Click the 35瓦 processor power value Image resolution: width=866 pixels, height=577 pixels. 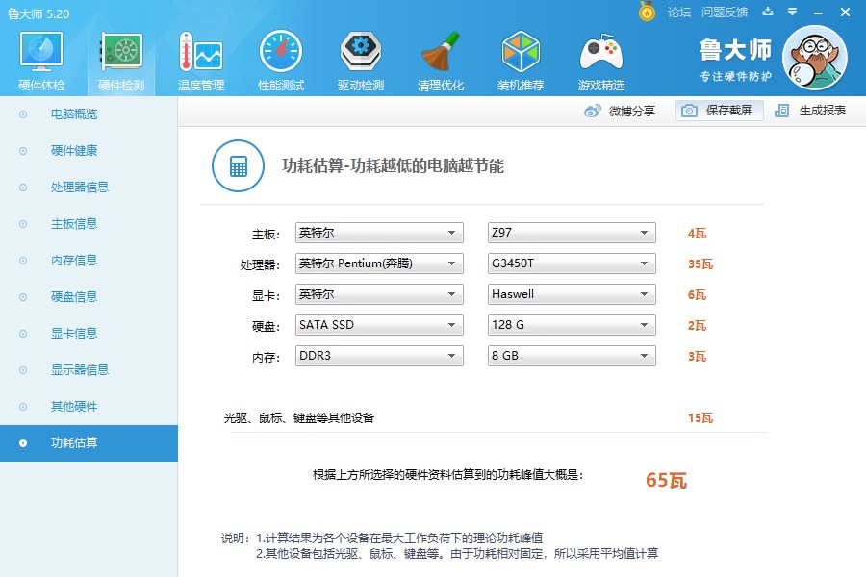click(x=700, y=263)
